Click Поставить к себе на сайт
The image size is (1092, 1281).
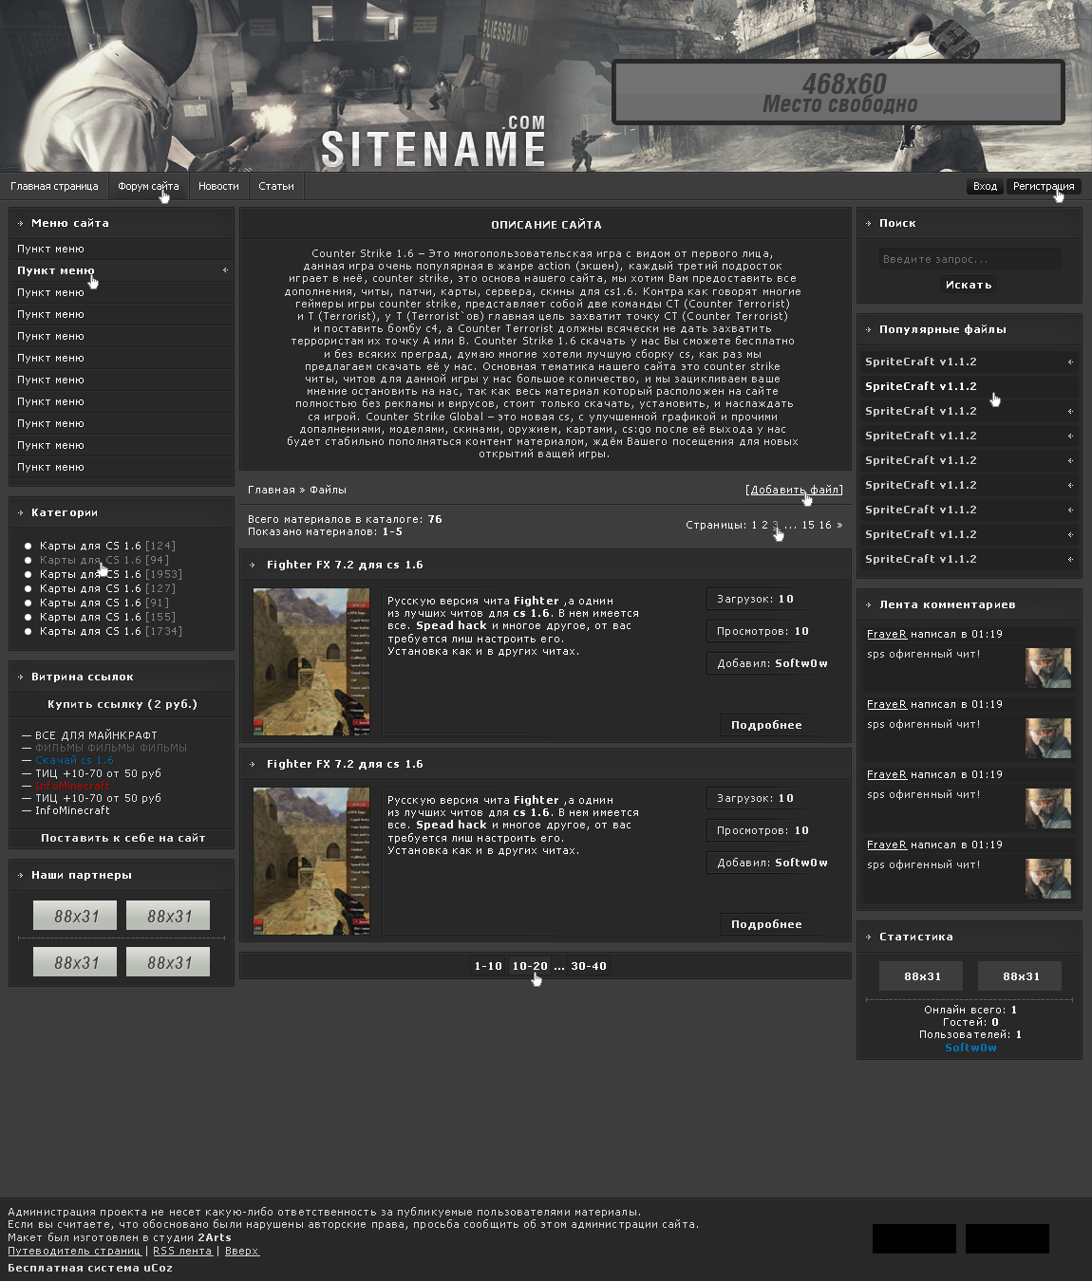[x=123, y=838]
